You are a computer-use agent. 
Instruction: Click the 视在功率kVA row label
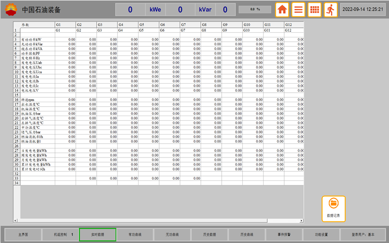32,49
